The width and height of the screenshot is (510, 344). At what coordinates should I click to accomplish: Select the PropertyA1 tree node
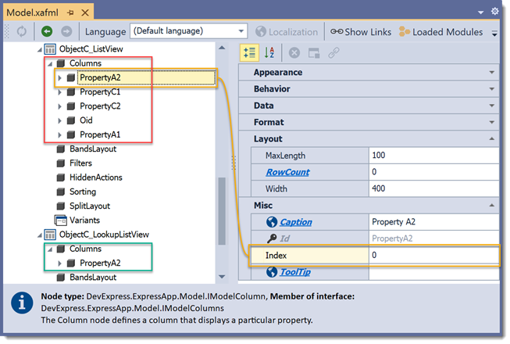[100, 134]
